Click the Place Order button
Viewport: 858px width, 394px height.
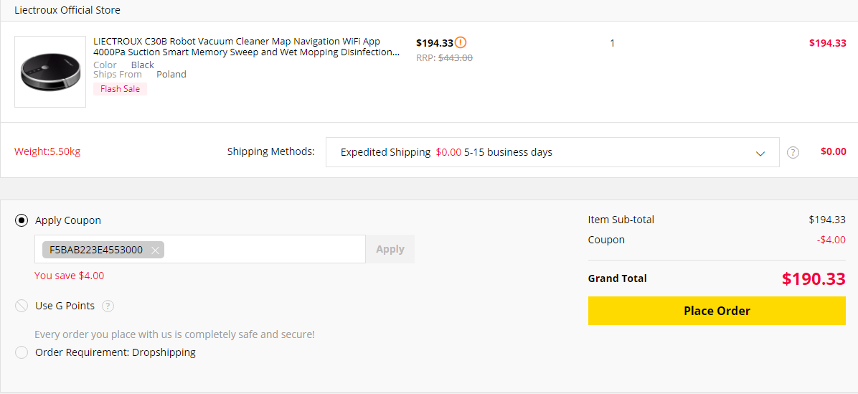pos(717,311)
